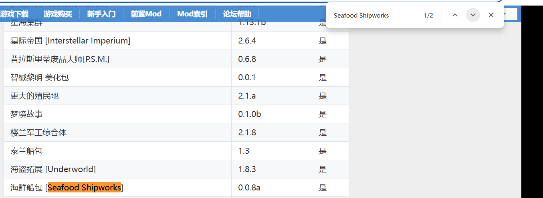Open the 游戏购买 nav item
Image resolution: width=543 pixels, height=198 pixels.
coord(58,14)
